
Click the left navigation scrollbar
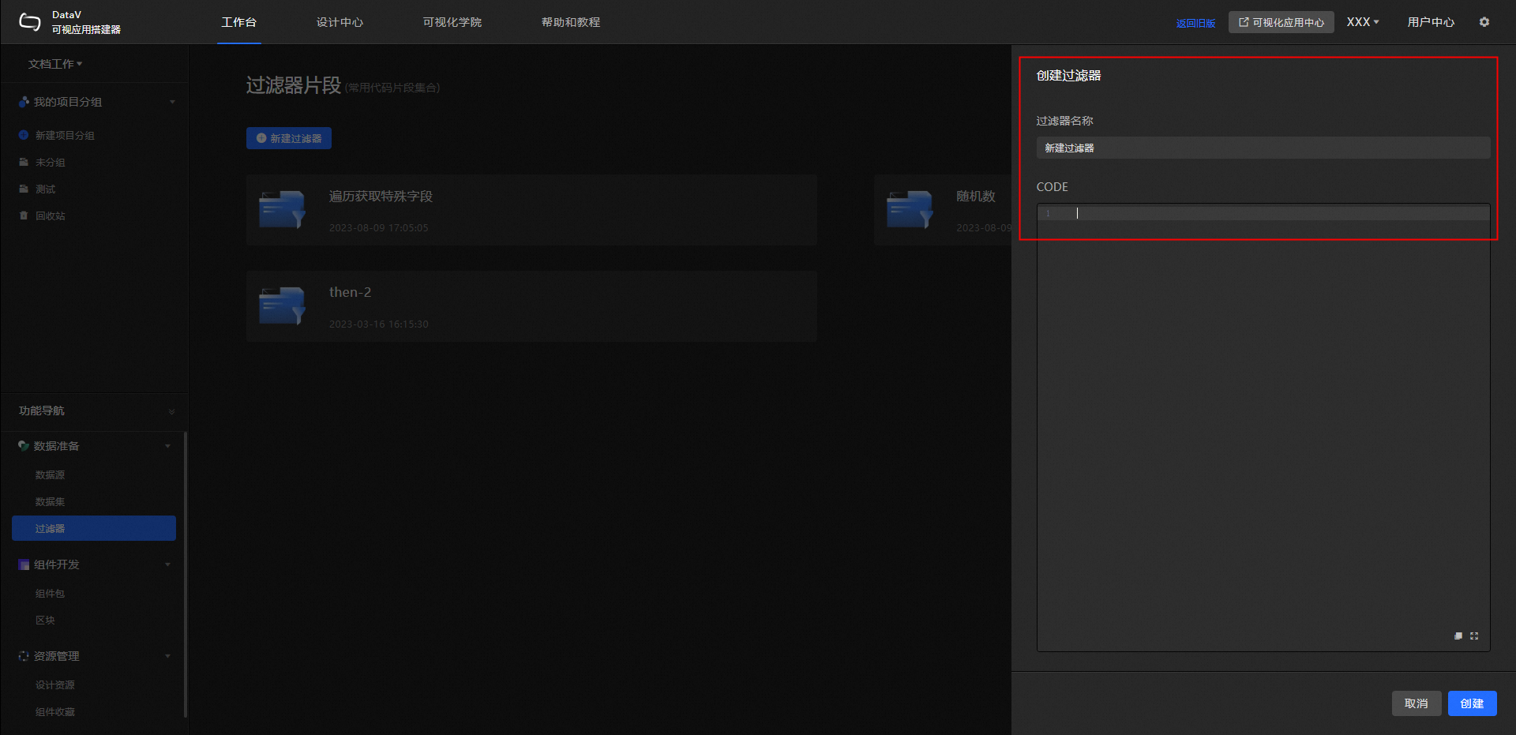coord(186,575)
